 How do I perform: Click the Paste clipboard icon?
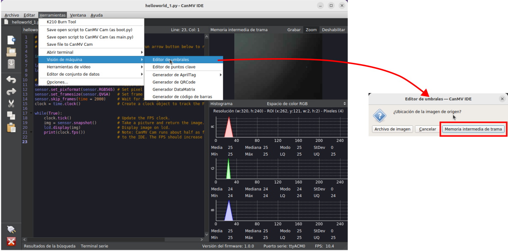(11, 127)
